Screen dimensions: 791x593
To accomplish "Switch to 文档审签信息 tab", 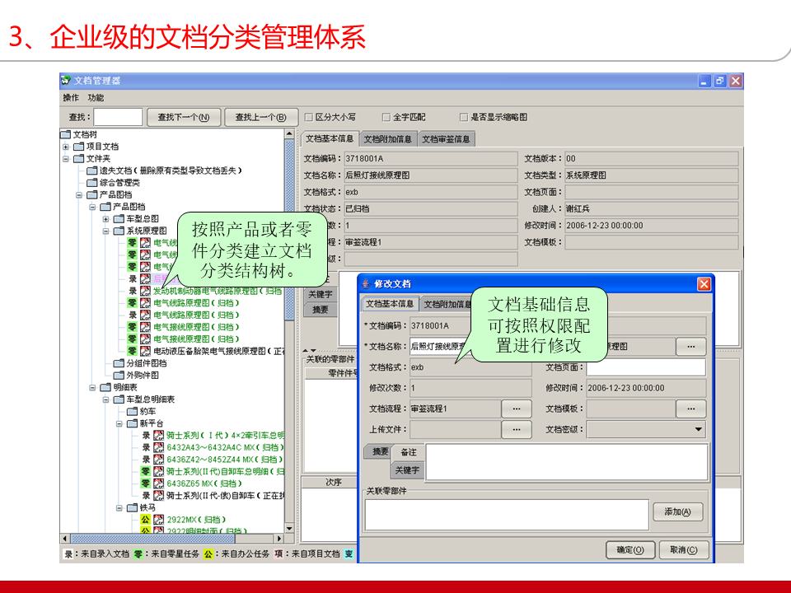I will point(446,139).
